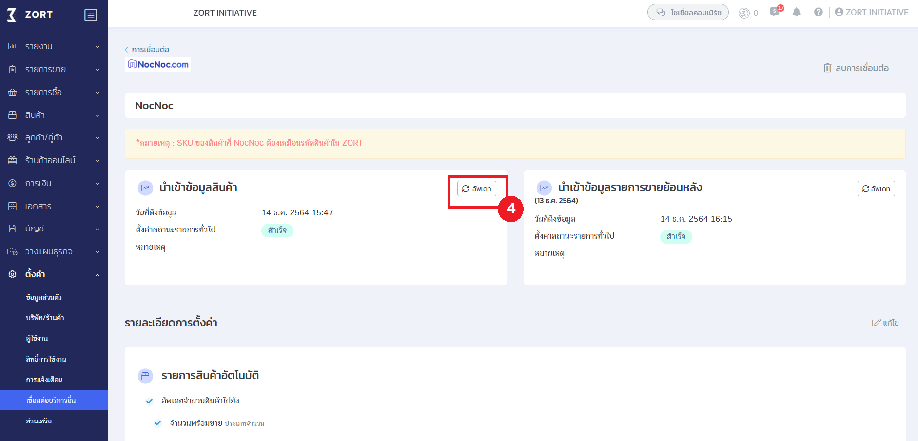This screenshot has height=441, width=918.
Task: Click the user avatar icon beside ZORT INITIATIVE
Action: tap(839, 12)
